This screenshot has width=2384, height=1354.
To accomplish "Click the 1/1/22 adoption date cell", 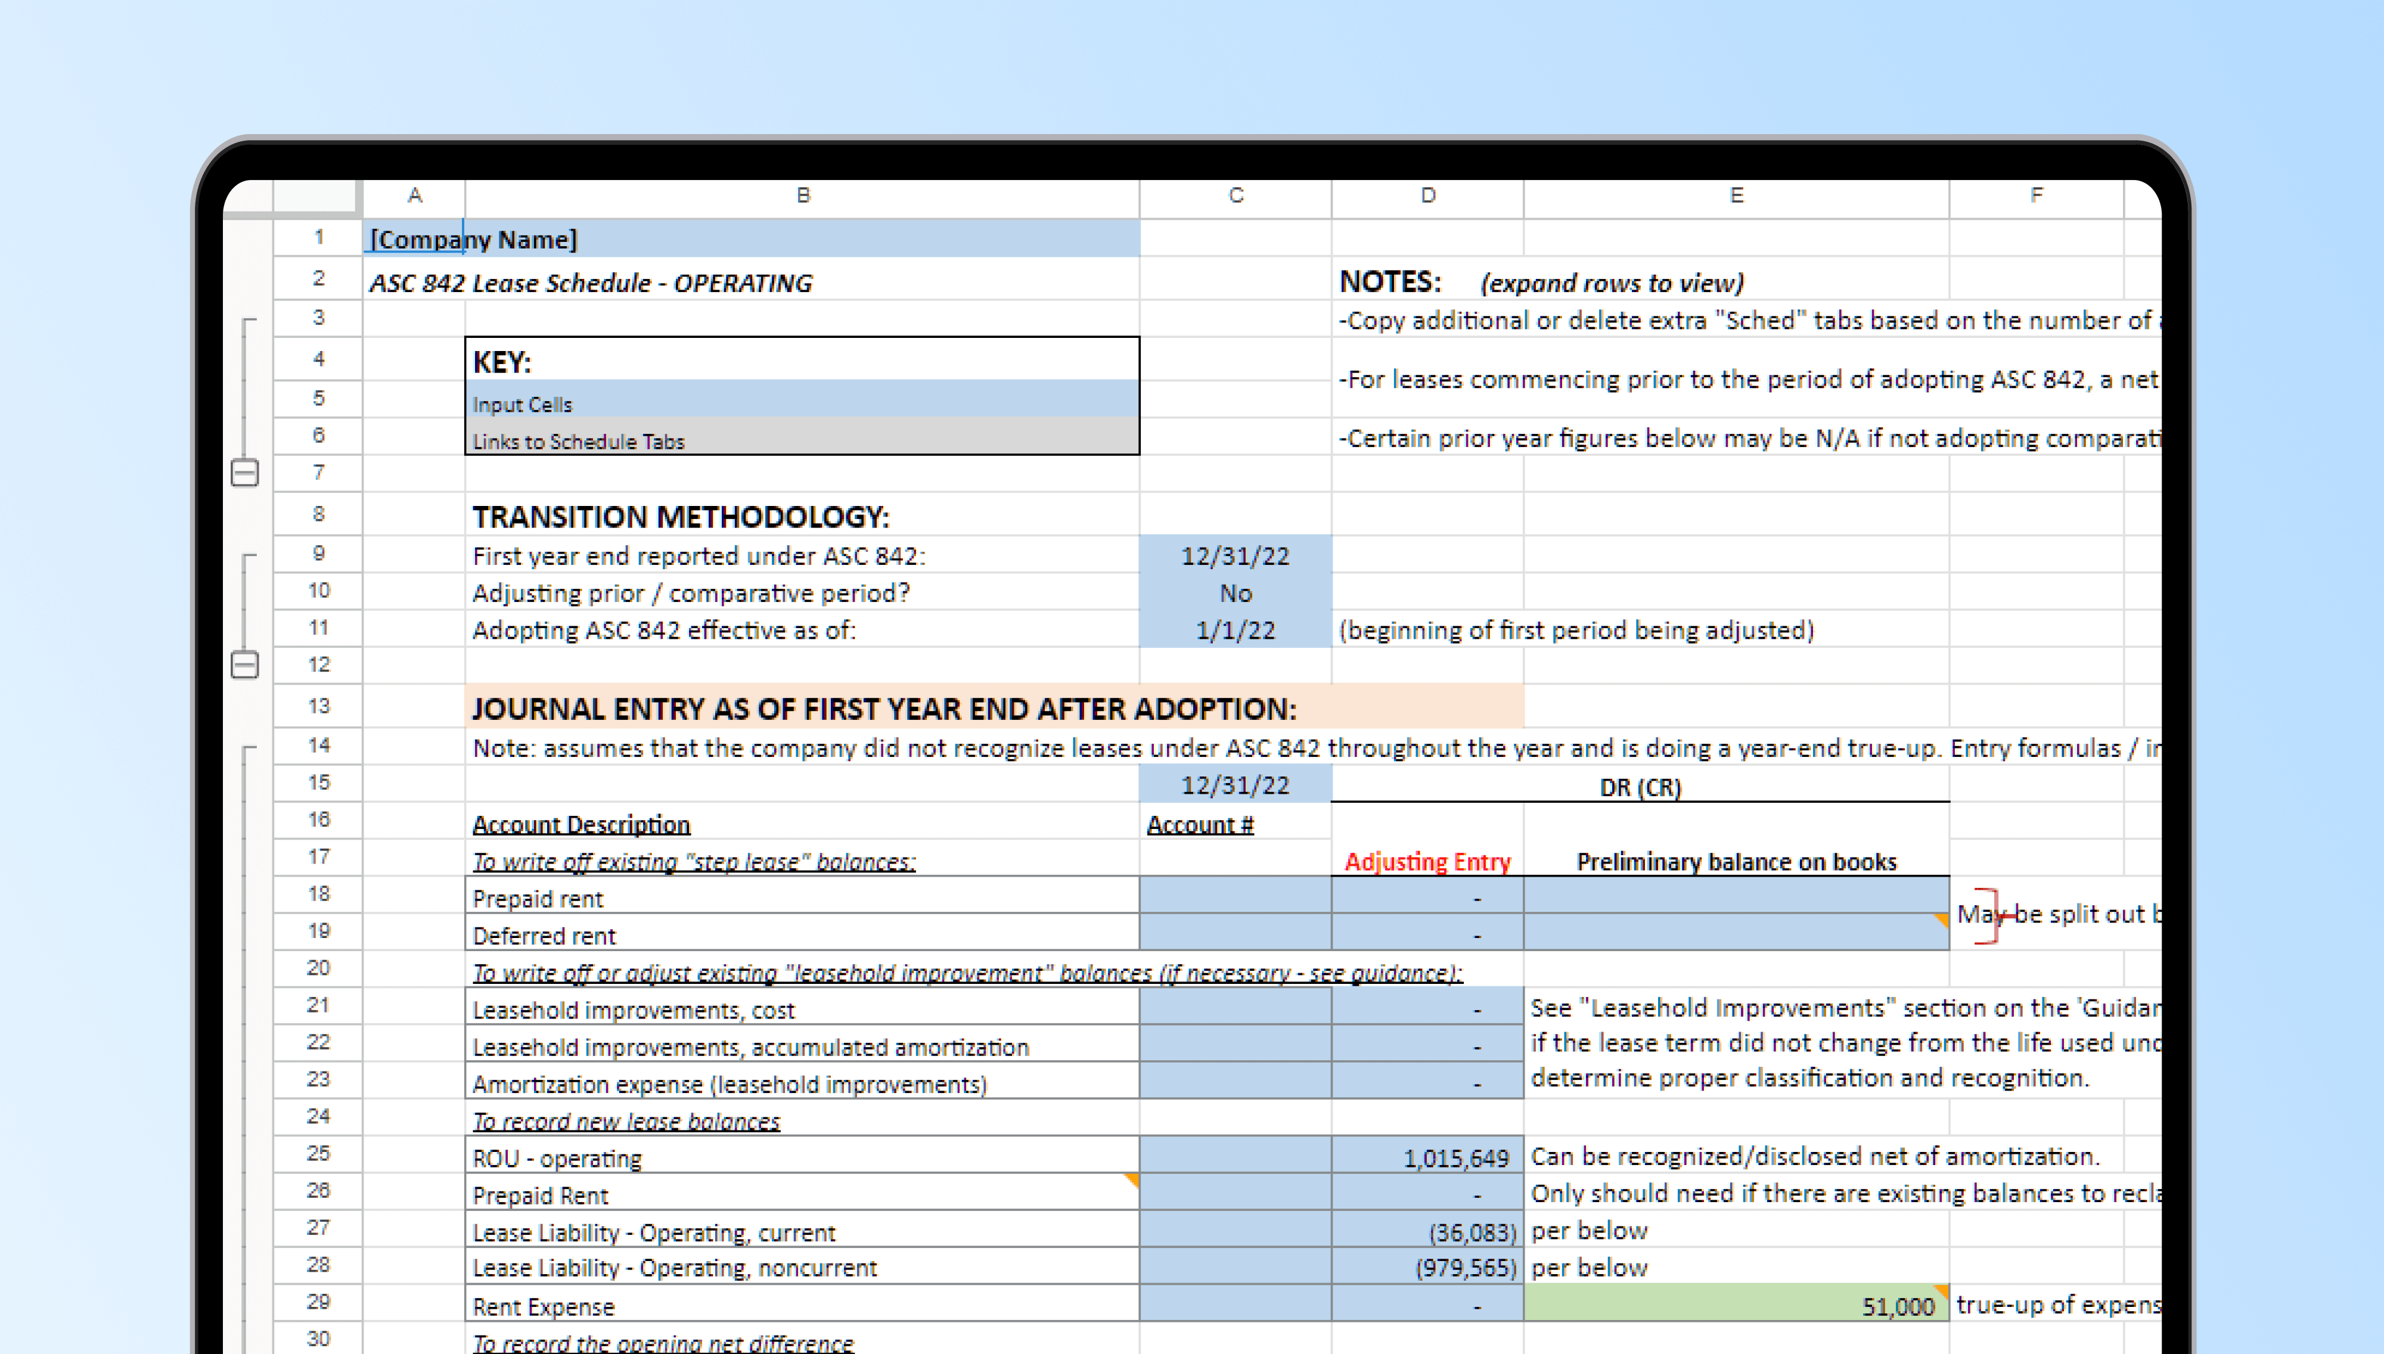I will tap(1236, 629).
